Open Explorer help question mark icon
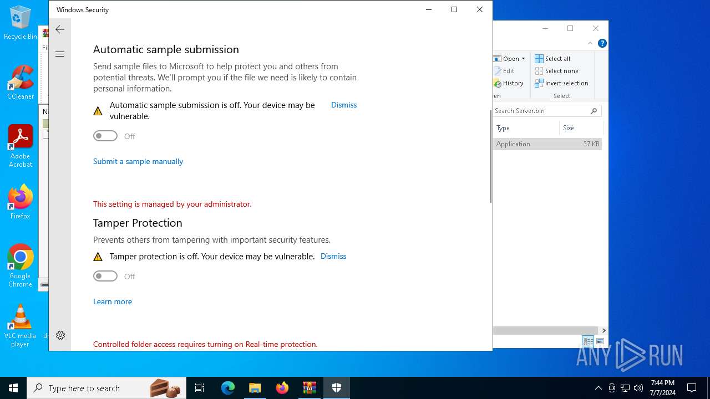This screenshot has height=399, width=710. tap(602, 43)
